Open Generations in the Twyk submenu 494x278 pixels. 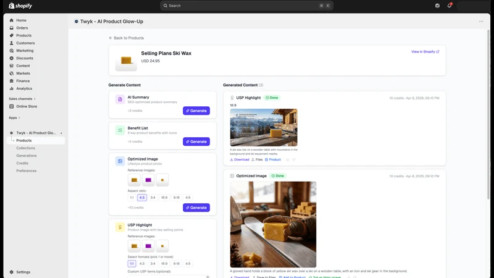[27, 156]
